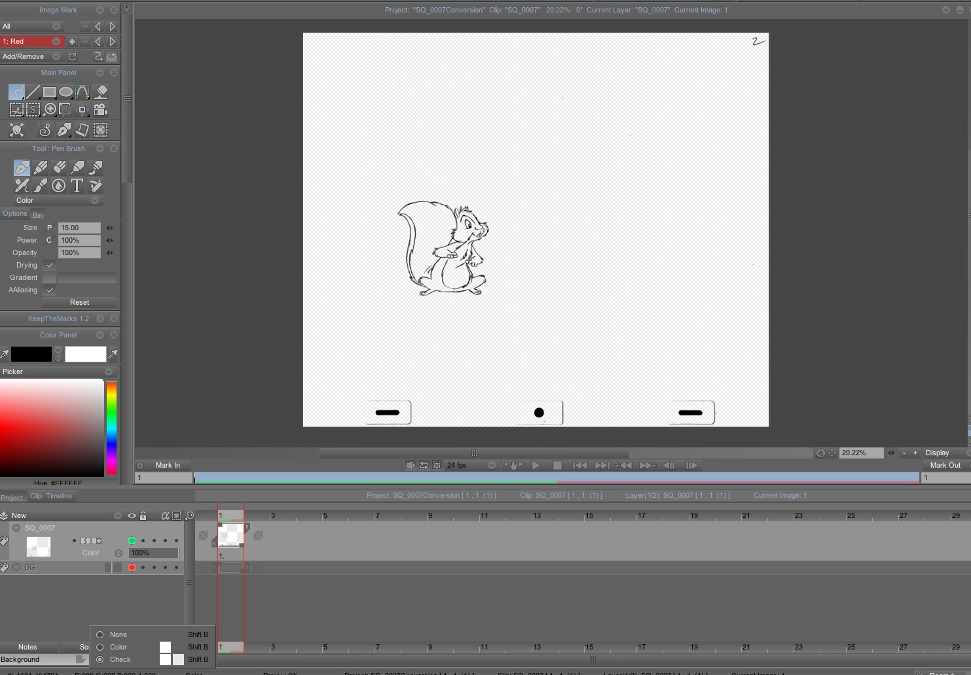
Task: Select the rectangle shape tool
Action: click(49, 92)
